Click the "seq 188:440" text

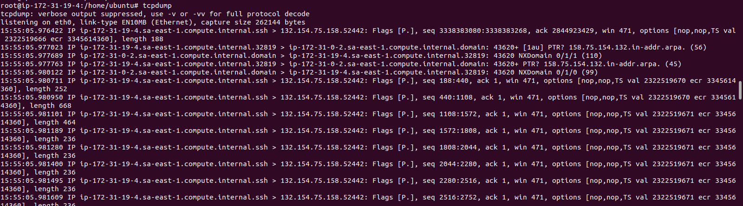coord(445,81)
